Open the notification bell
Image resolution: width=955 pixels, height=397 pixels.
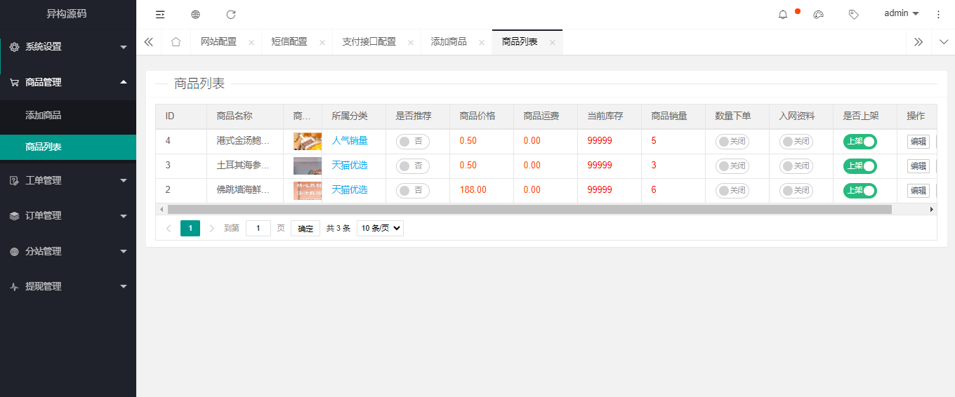click(783, 14)
